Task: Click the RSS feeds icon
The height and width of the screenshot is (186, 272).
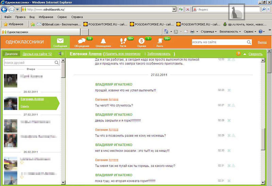Action: [x=176, y=32]
